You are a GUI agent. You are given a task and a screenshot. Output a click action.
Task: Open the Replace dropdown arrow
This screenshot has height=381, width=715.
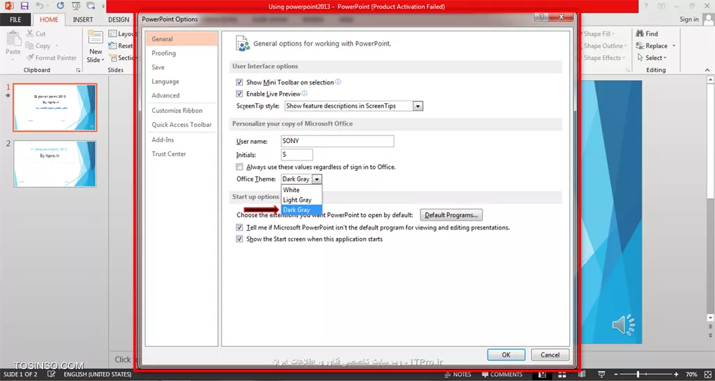coord(674,46)
